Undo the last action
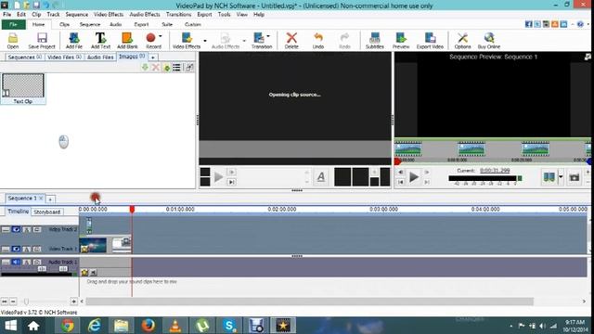 [318, 41]
